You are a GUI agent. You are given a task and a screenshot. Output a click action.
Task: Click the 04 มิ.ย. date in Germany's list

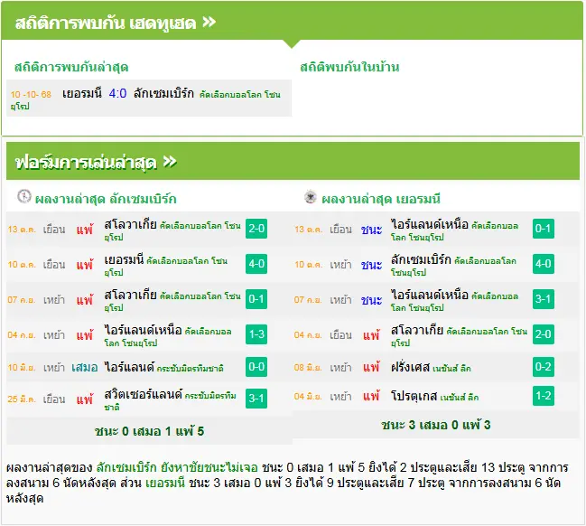tap(308, 397)
